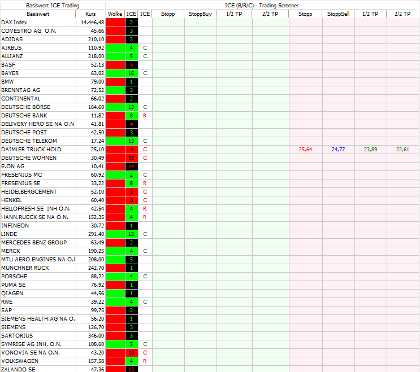
Task: Click the SARTORIUS price 346,00
Action: 96,336
